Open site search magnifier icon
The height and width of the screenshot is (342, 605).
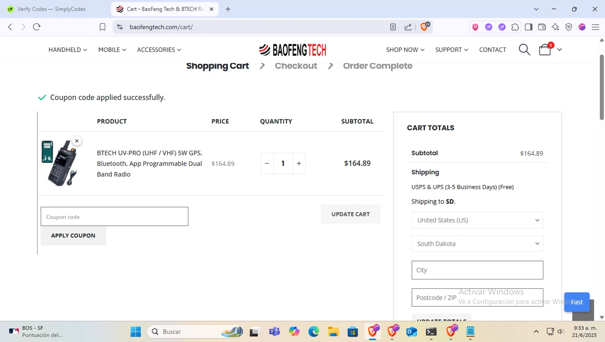[x=524, y=50]
